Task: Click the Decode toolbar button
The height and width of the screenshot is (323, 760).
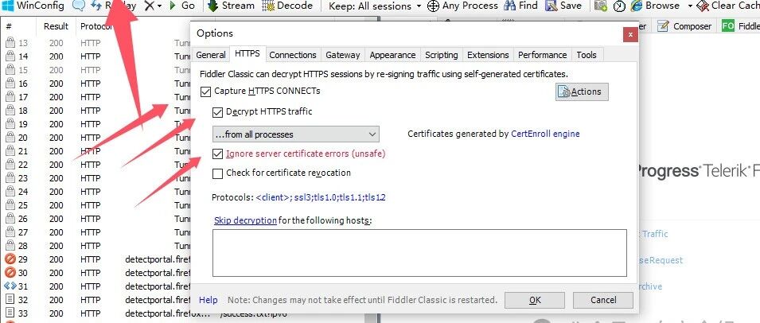Action: (x=287, y=6)
